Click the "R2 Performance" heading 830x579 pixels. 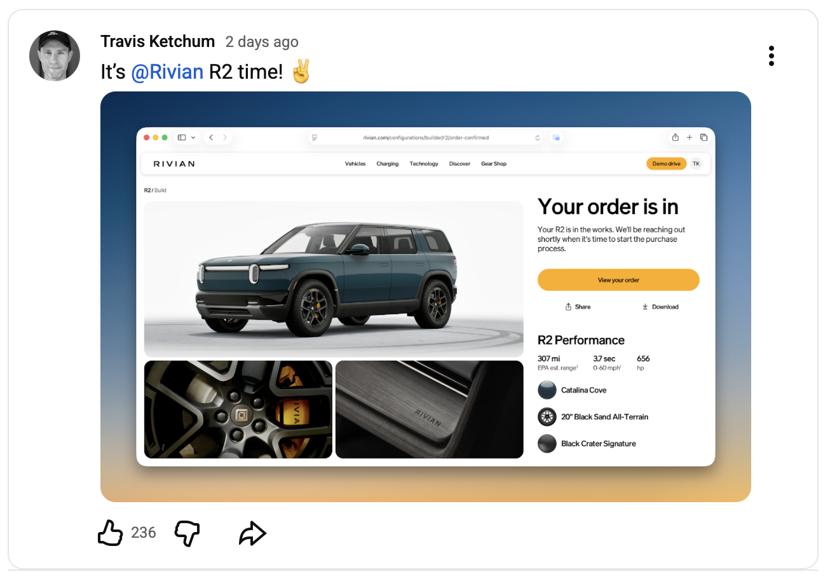coord(581,340)
